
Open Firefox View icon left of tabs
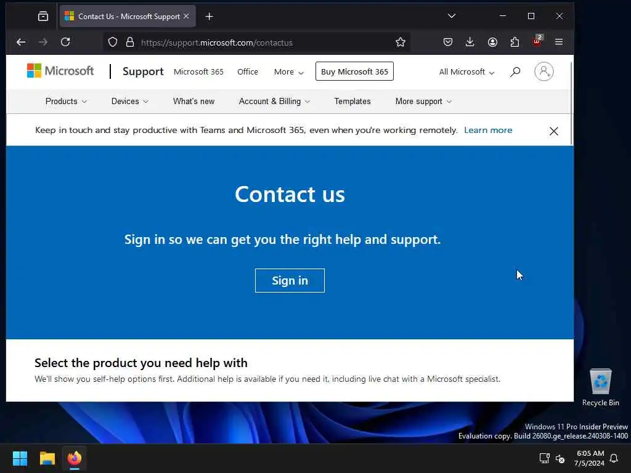(43, 16)
